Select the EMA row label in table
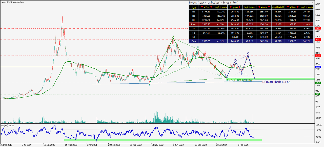This screenshot has width=324, height=147. (x=194, y=41)
